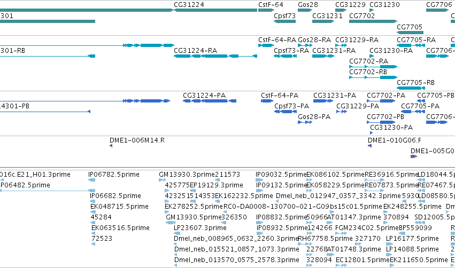The width and height of the screenshot is (455, 268).
Task: Select the BP559099 EST label
Action: click(x=415, y=228)
